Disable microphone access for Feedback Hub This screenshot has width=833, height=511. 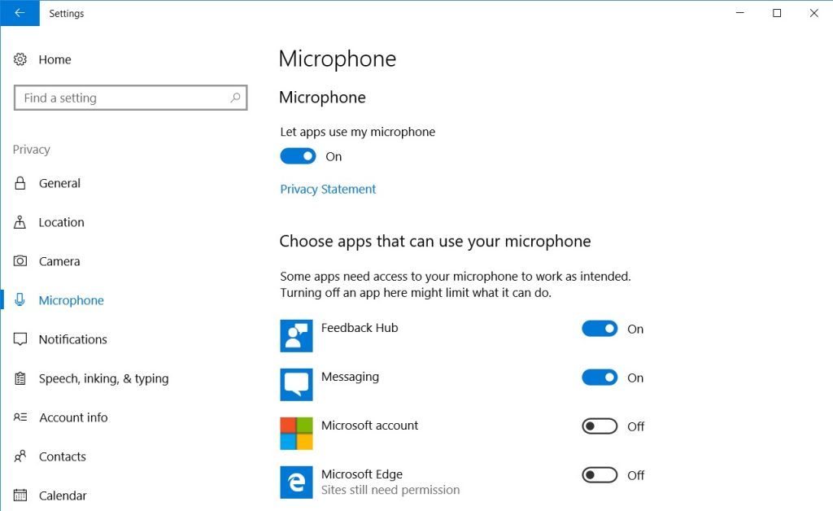599,329
